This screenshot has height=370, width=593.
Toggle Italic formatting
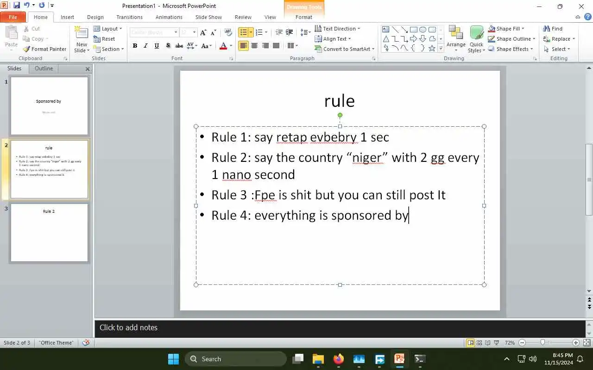145,46
